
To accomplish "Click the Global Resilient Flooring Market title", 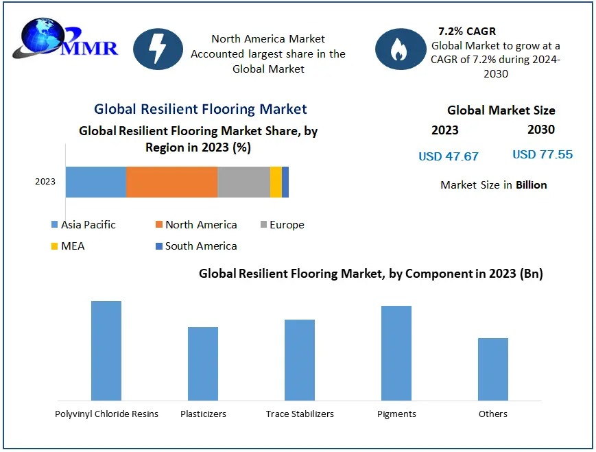I will coord(200,109).
